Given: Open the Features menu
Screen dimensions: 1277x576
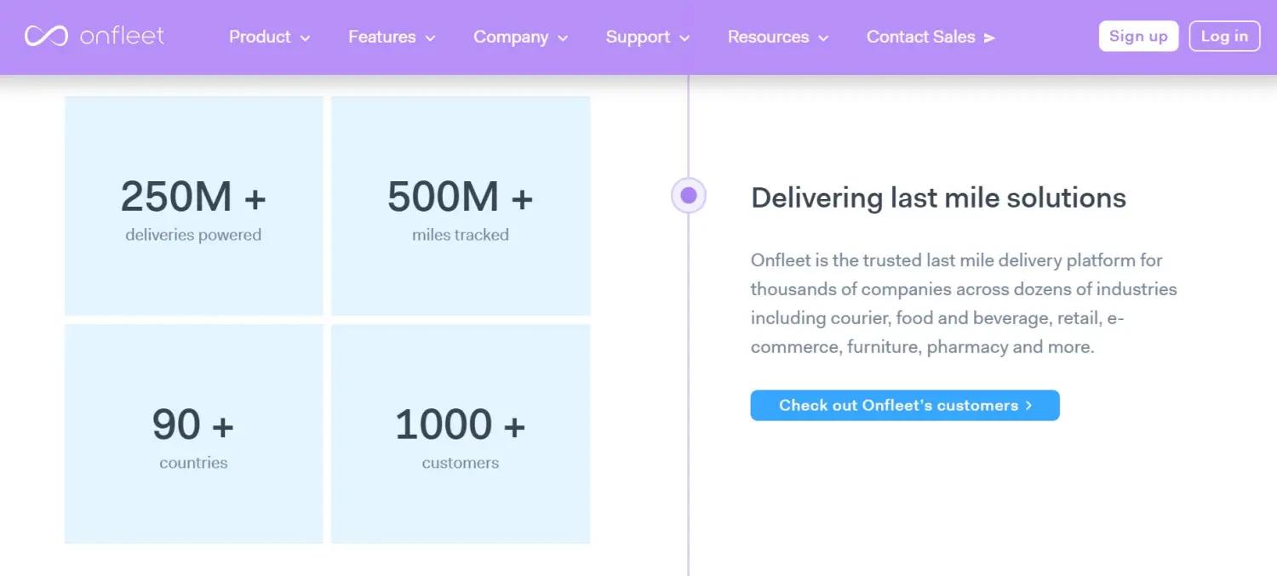Looking at the screenshot, I should tap(392, 37).
